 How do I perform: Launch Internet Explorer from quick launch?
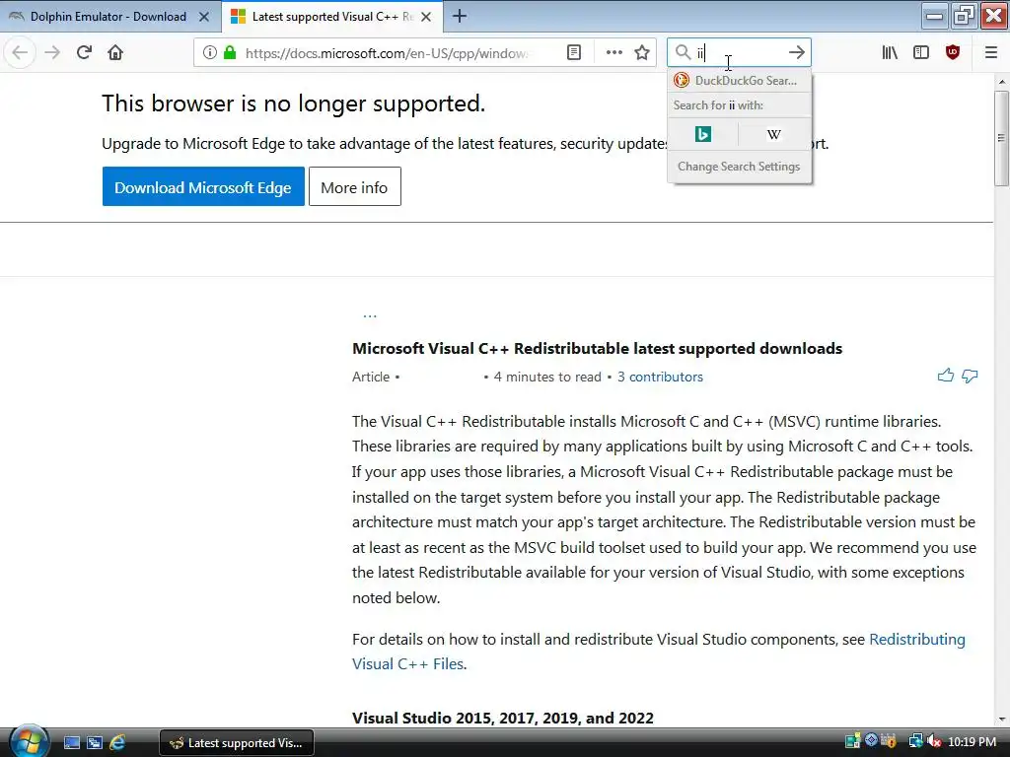coord(117,742)
